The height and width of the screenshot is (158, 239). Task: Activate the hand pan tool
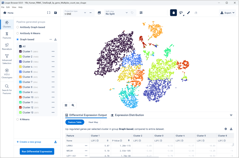coord(173,13)
